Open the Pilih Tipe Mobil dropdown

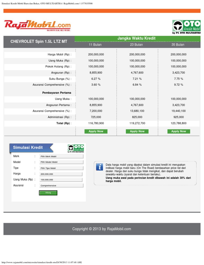point(61,168)
